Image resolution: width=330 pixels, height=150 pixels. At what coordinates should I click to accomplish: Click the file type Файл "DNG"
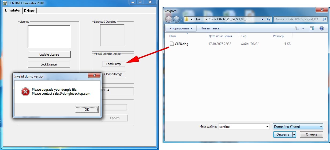click(x=250, y=44)
